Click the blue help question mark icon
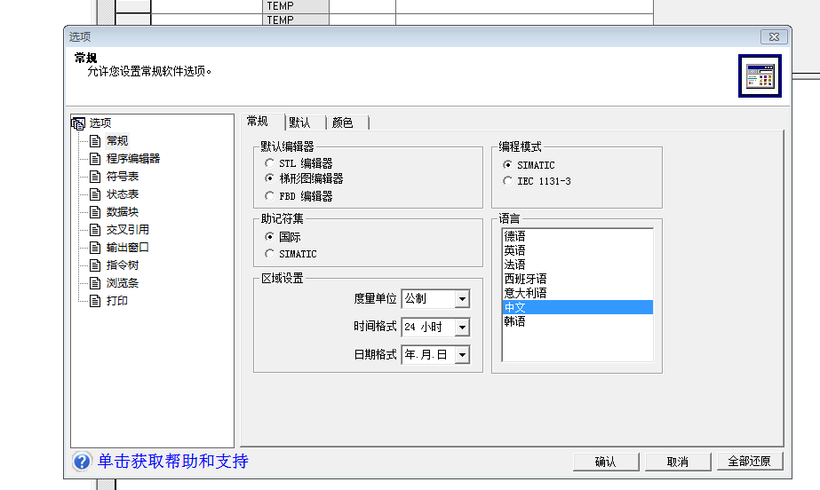The width and height of the screenshot is (820, 490). pyautogui.click(x=82, y=462)
